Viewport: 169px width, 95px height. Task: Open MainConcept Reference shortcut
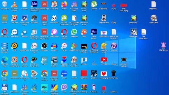pos(54,87)
